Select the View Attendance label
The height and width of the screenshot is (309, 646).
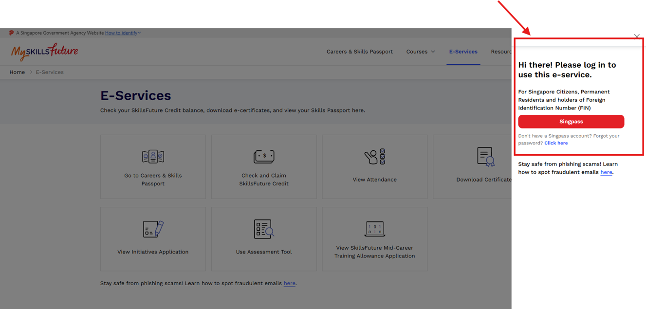click(375, 180)
